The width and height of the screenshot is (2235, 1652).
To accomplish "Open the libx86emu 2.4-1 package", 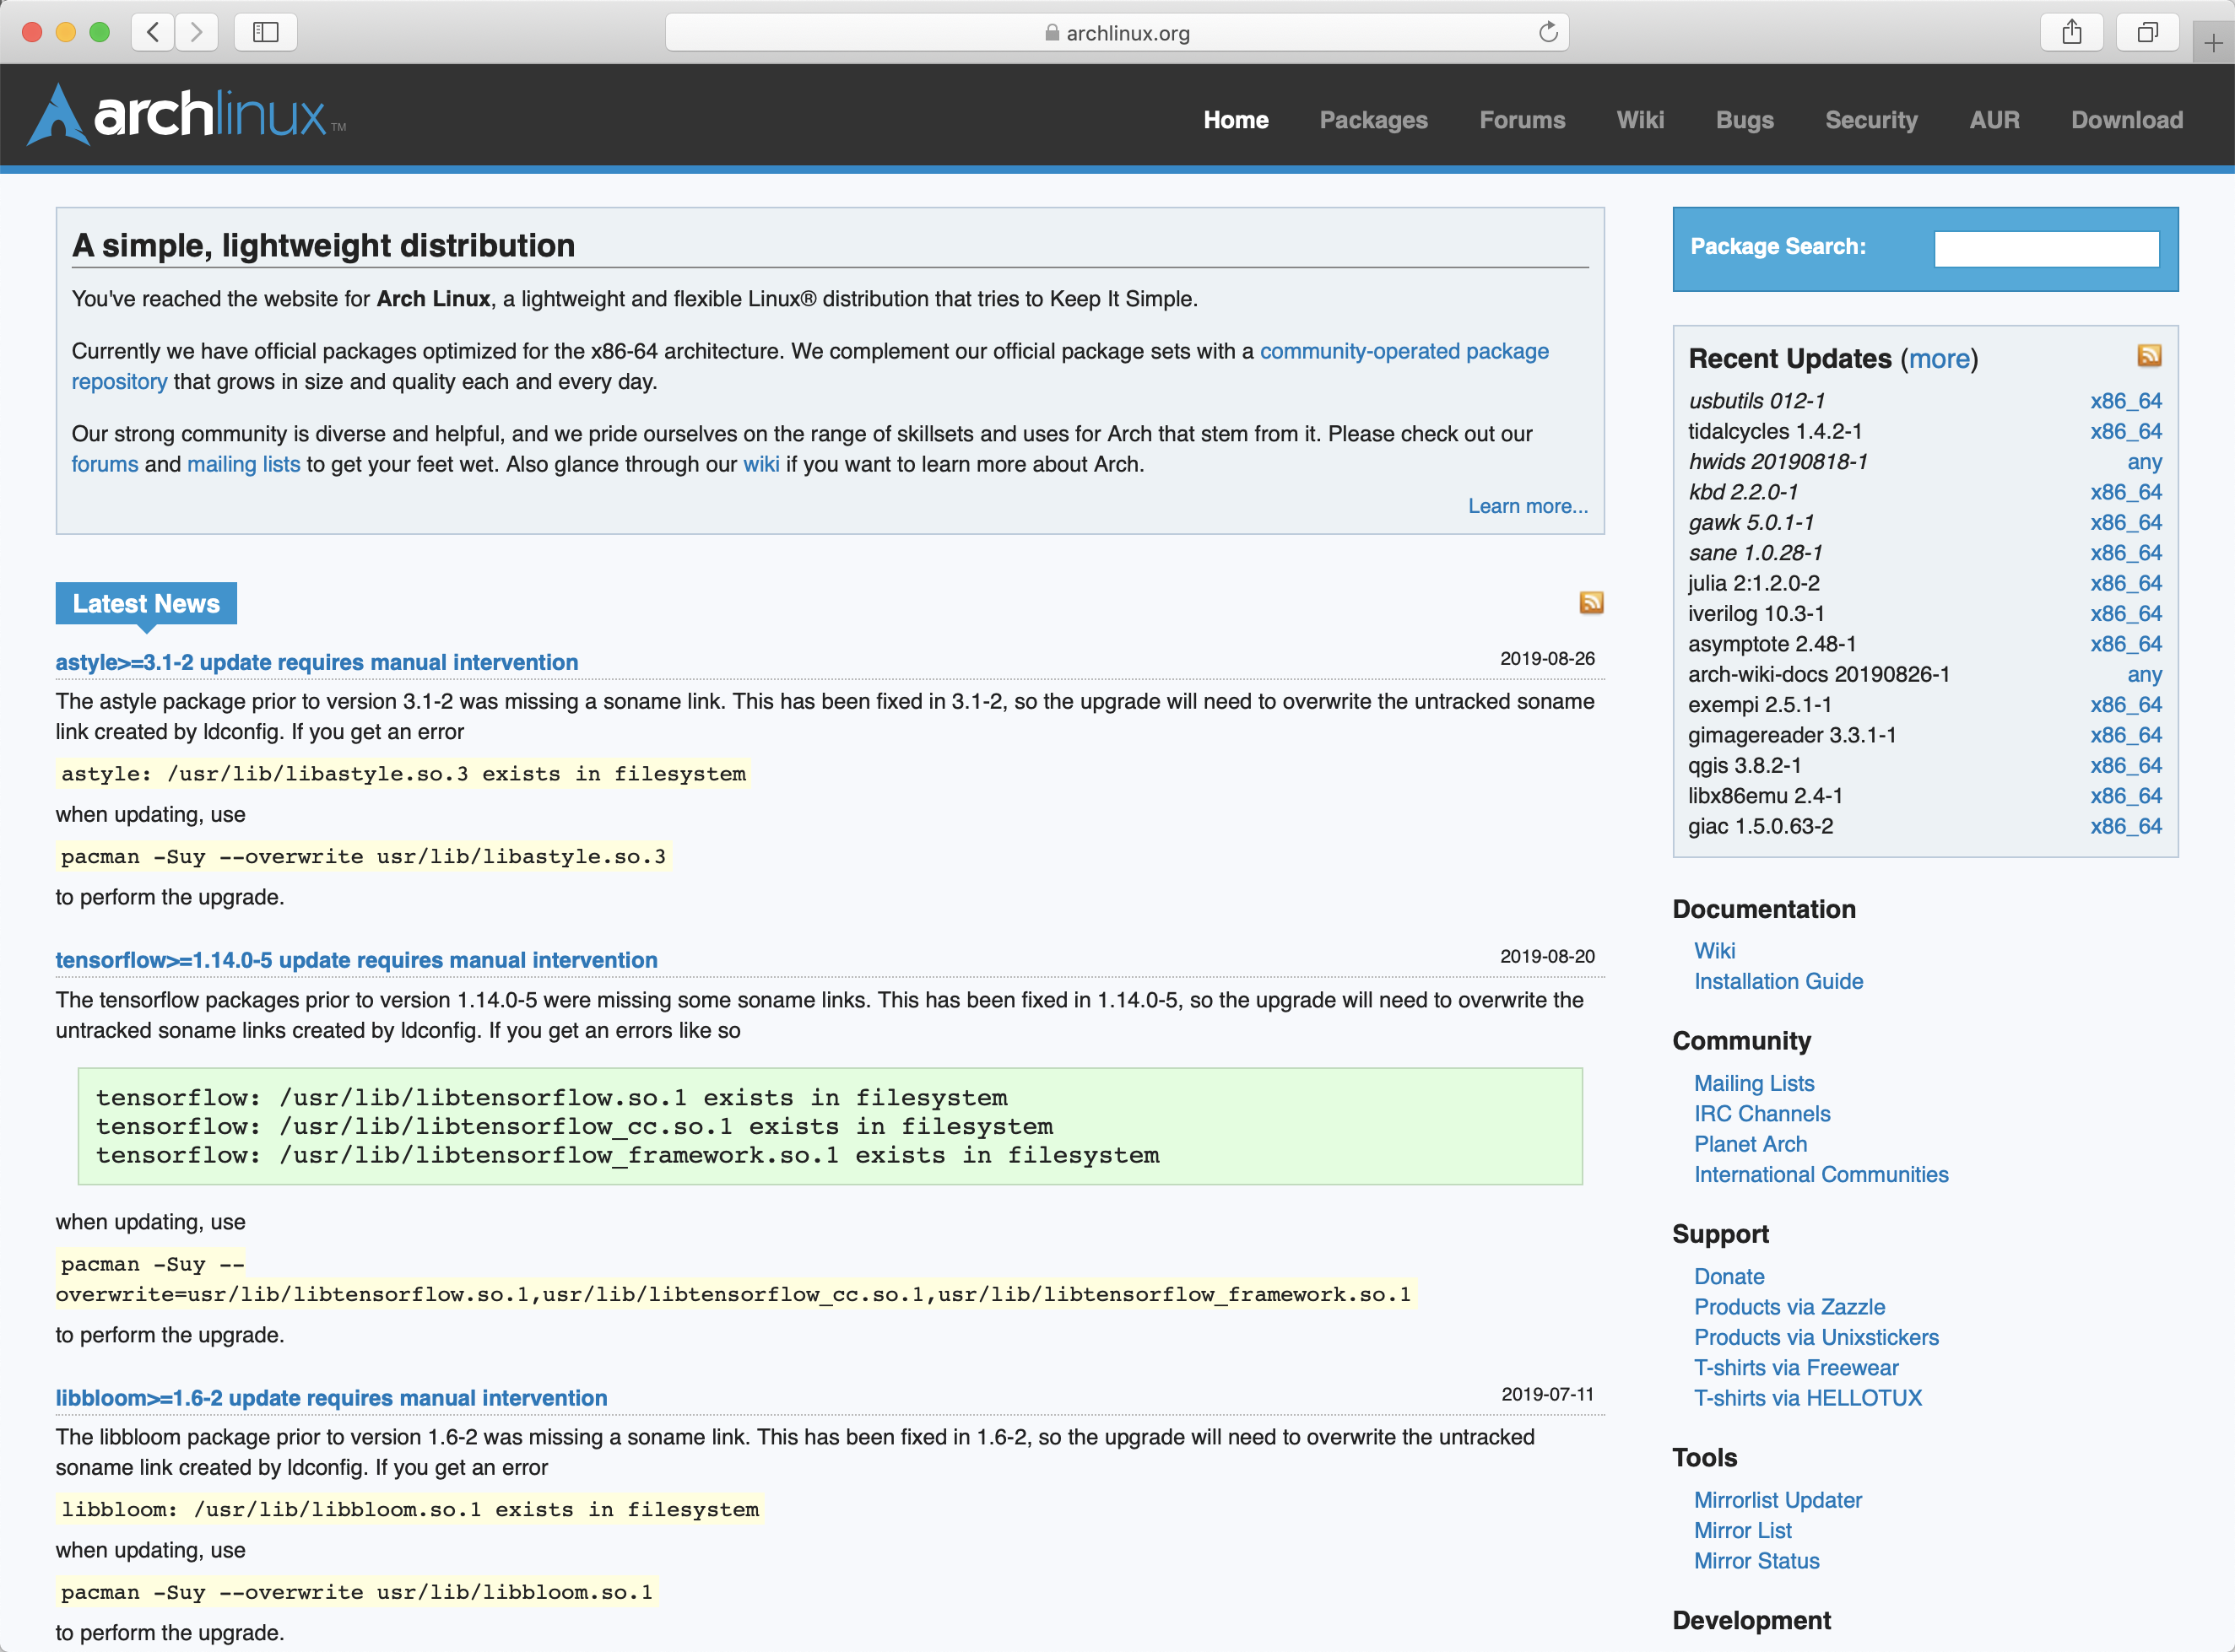I will (x=1765, y=796).
